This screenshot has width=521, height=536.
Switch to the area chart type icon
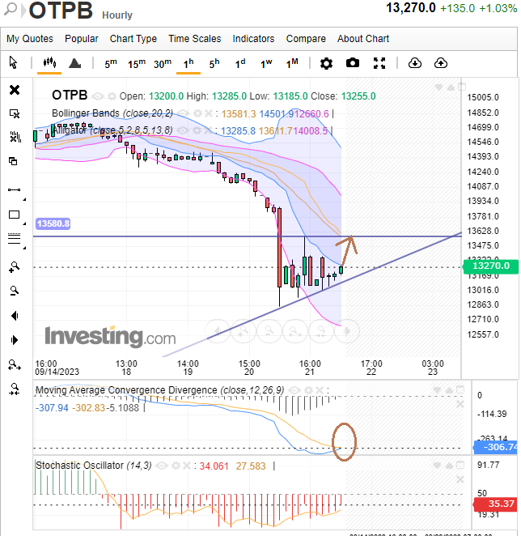[74, 63]
